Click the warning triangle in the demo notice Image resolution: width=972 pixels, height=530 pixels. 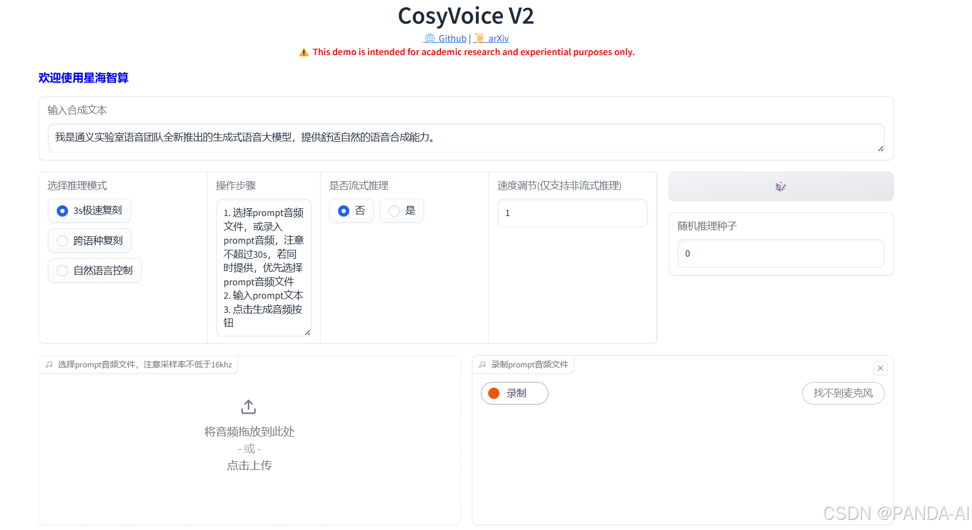(303, 51)
